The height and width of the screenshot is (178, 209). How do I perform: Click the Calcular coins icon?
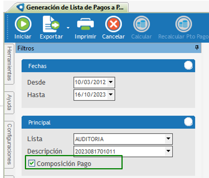pyautogui.click(x=141, y=24)
